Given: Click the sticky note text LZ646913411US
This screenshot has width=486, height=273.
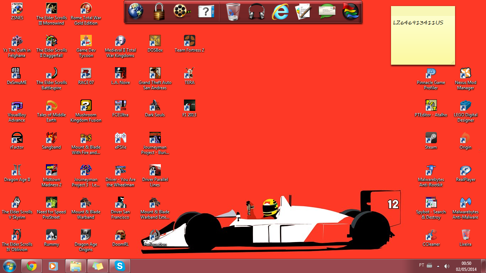Looking at the screenshot, I should click(418, 23).
